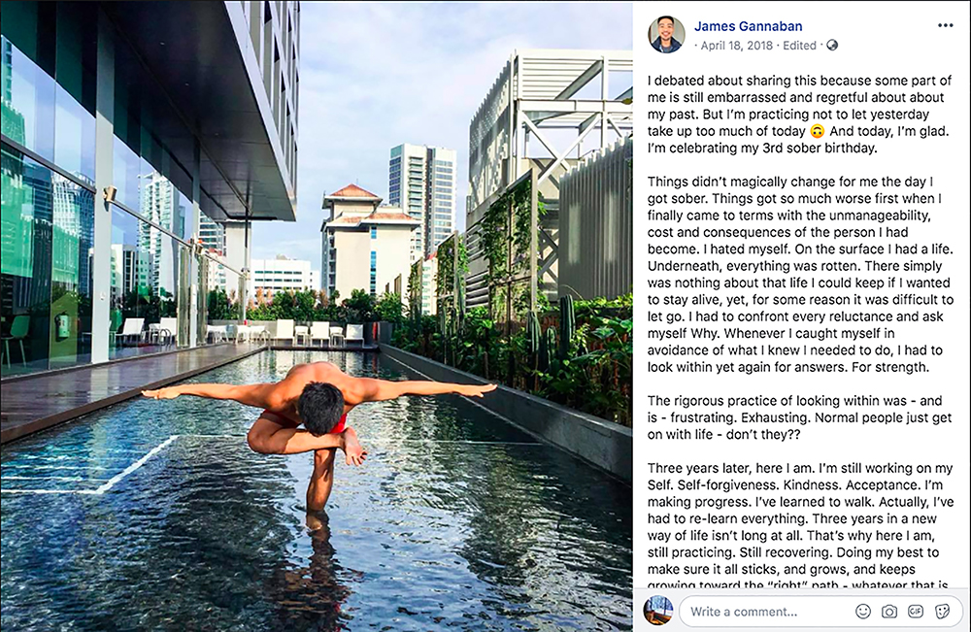The width and height of the screenshot is (971, 632).
Task: Click your commenter avatar beside comment box
Action: 658,611
